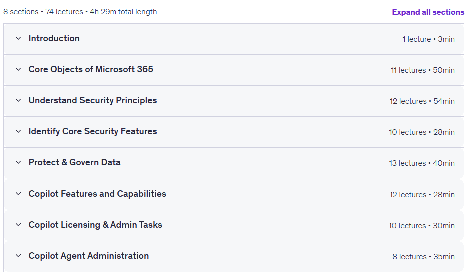Screen dimensions: 468x276
Task: Click '12 lectures • 28min' in Copilot Features row
Action: [x=422, y=195]
